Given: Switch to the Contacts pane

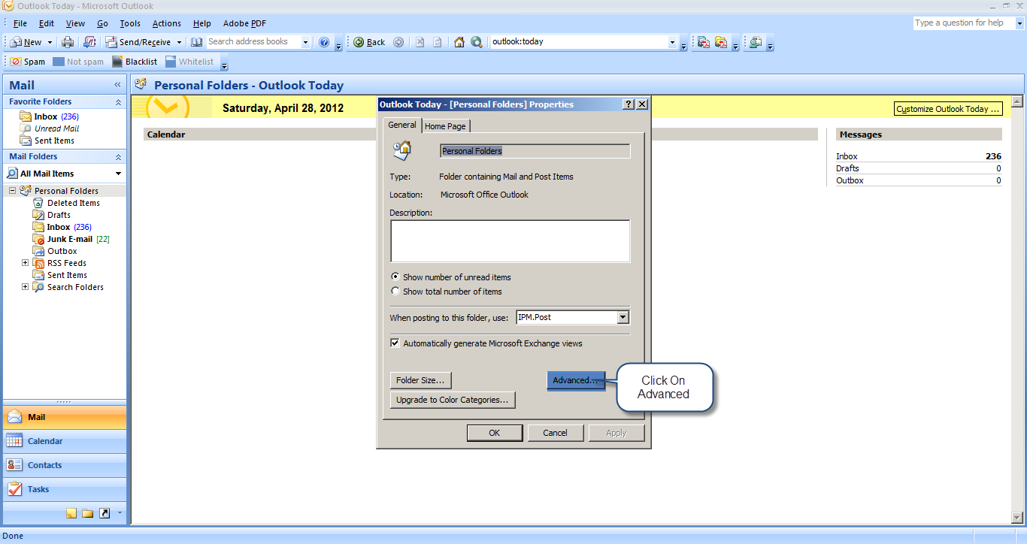Looking at the screenshot, I should pos(65,465).
